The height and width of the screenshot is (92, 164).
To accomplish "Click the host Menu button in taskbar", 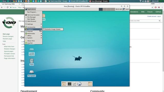I will coord(3,1).
